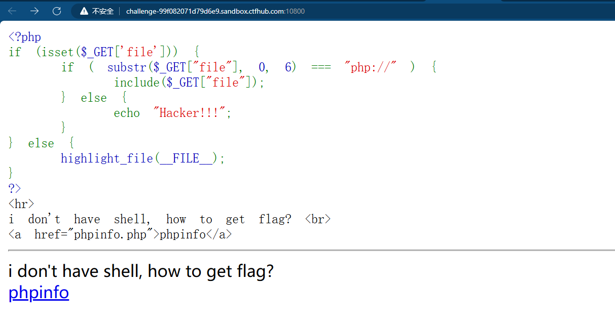
Task: Click the isset($_GET['file']) condition
Action: pyautogui.click(x=107, y=52)
